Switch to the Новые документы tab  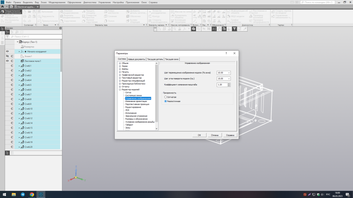[137, 59]
